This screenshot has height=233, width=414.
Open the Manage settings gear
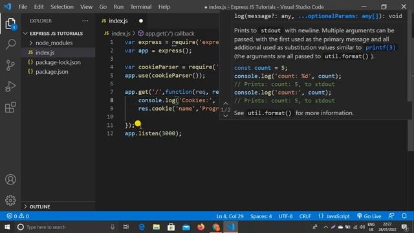(10, 200)
